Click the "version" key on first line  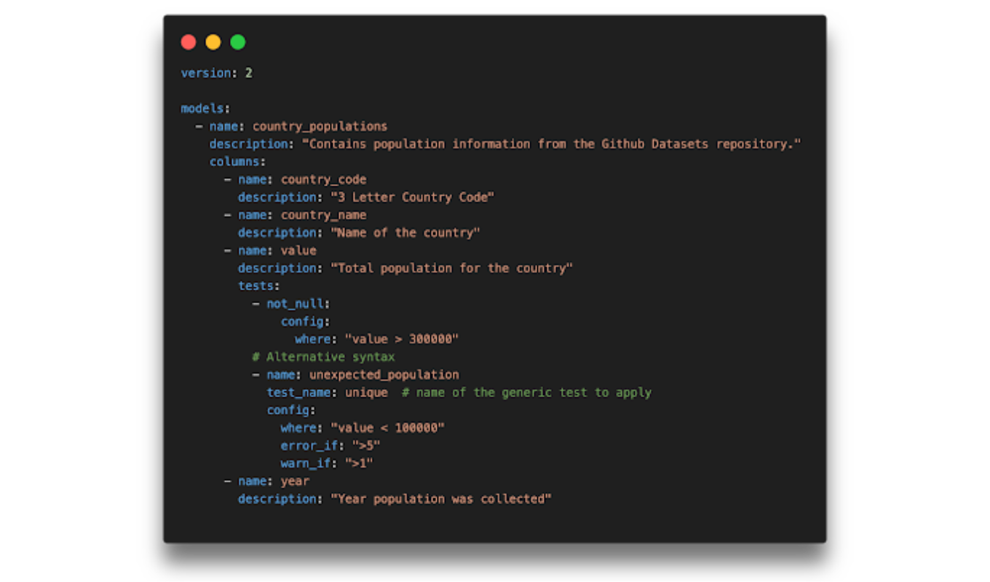click(x=206, y=73)
